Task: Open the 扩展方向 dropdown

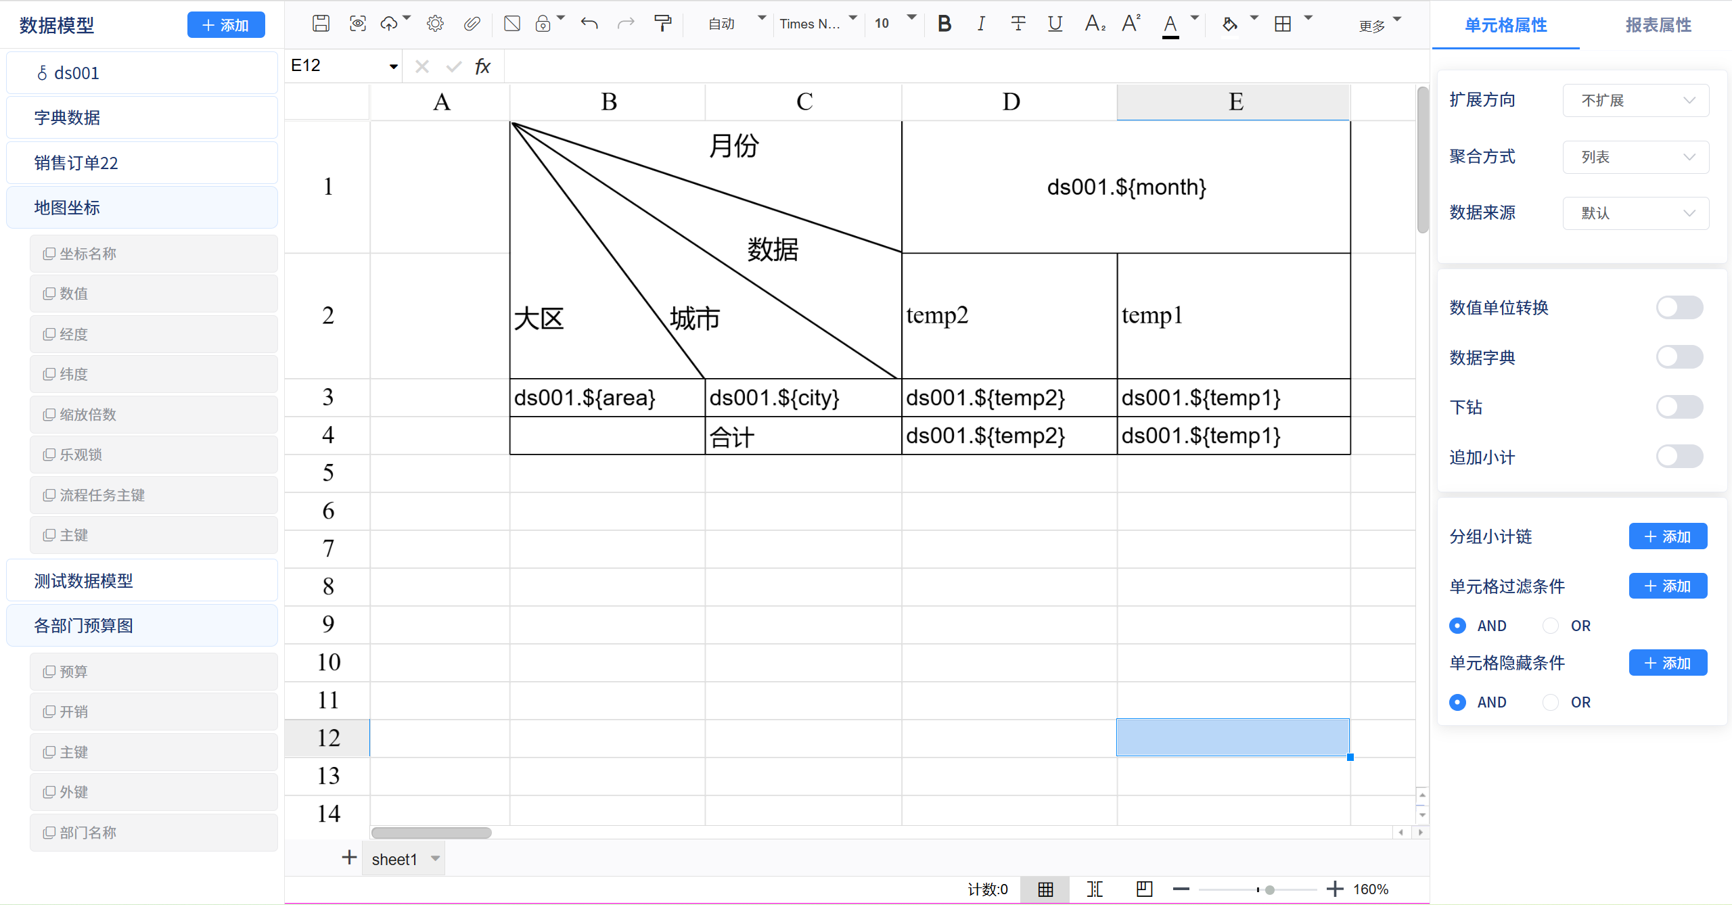Action: pyautogui.click(x=1635, y=101)
